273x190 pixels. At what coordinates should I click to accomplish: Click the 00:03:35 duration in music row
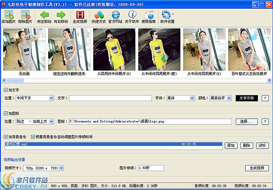[x=189, y=144]
